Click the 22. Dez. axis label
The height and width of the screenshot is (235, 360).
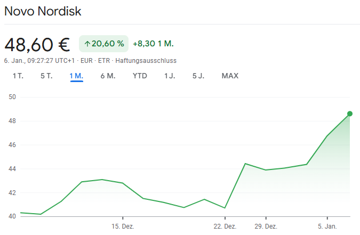225,226
